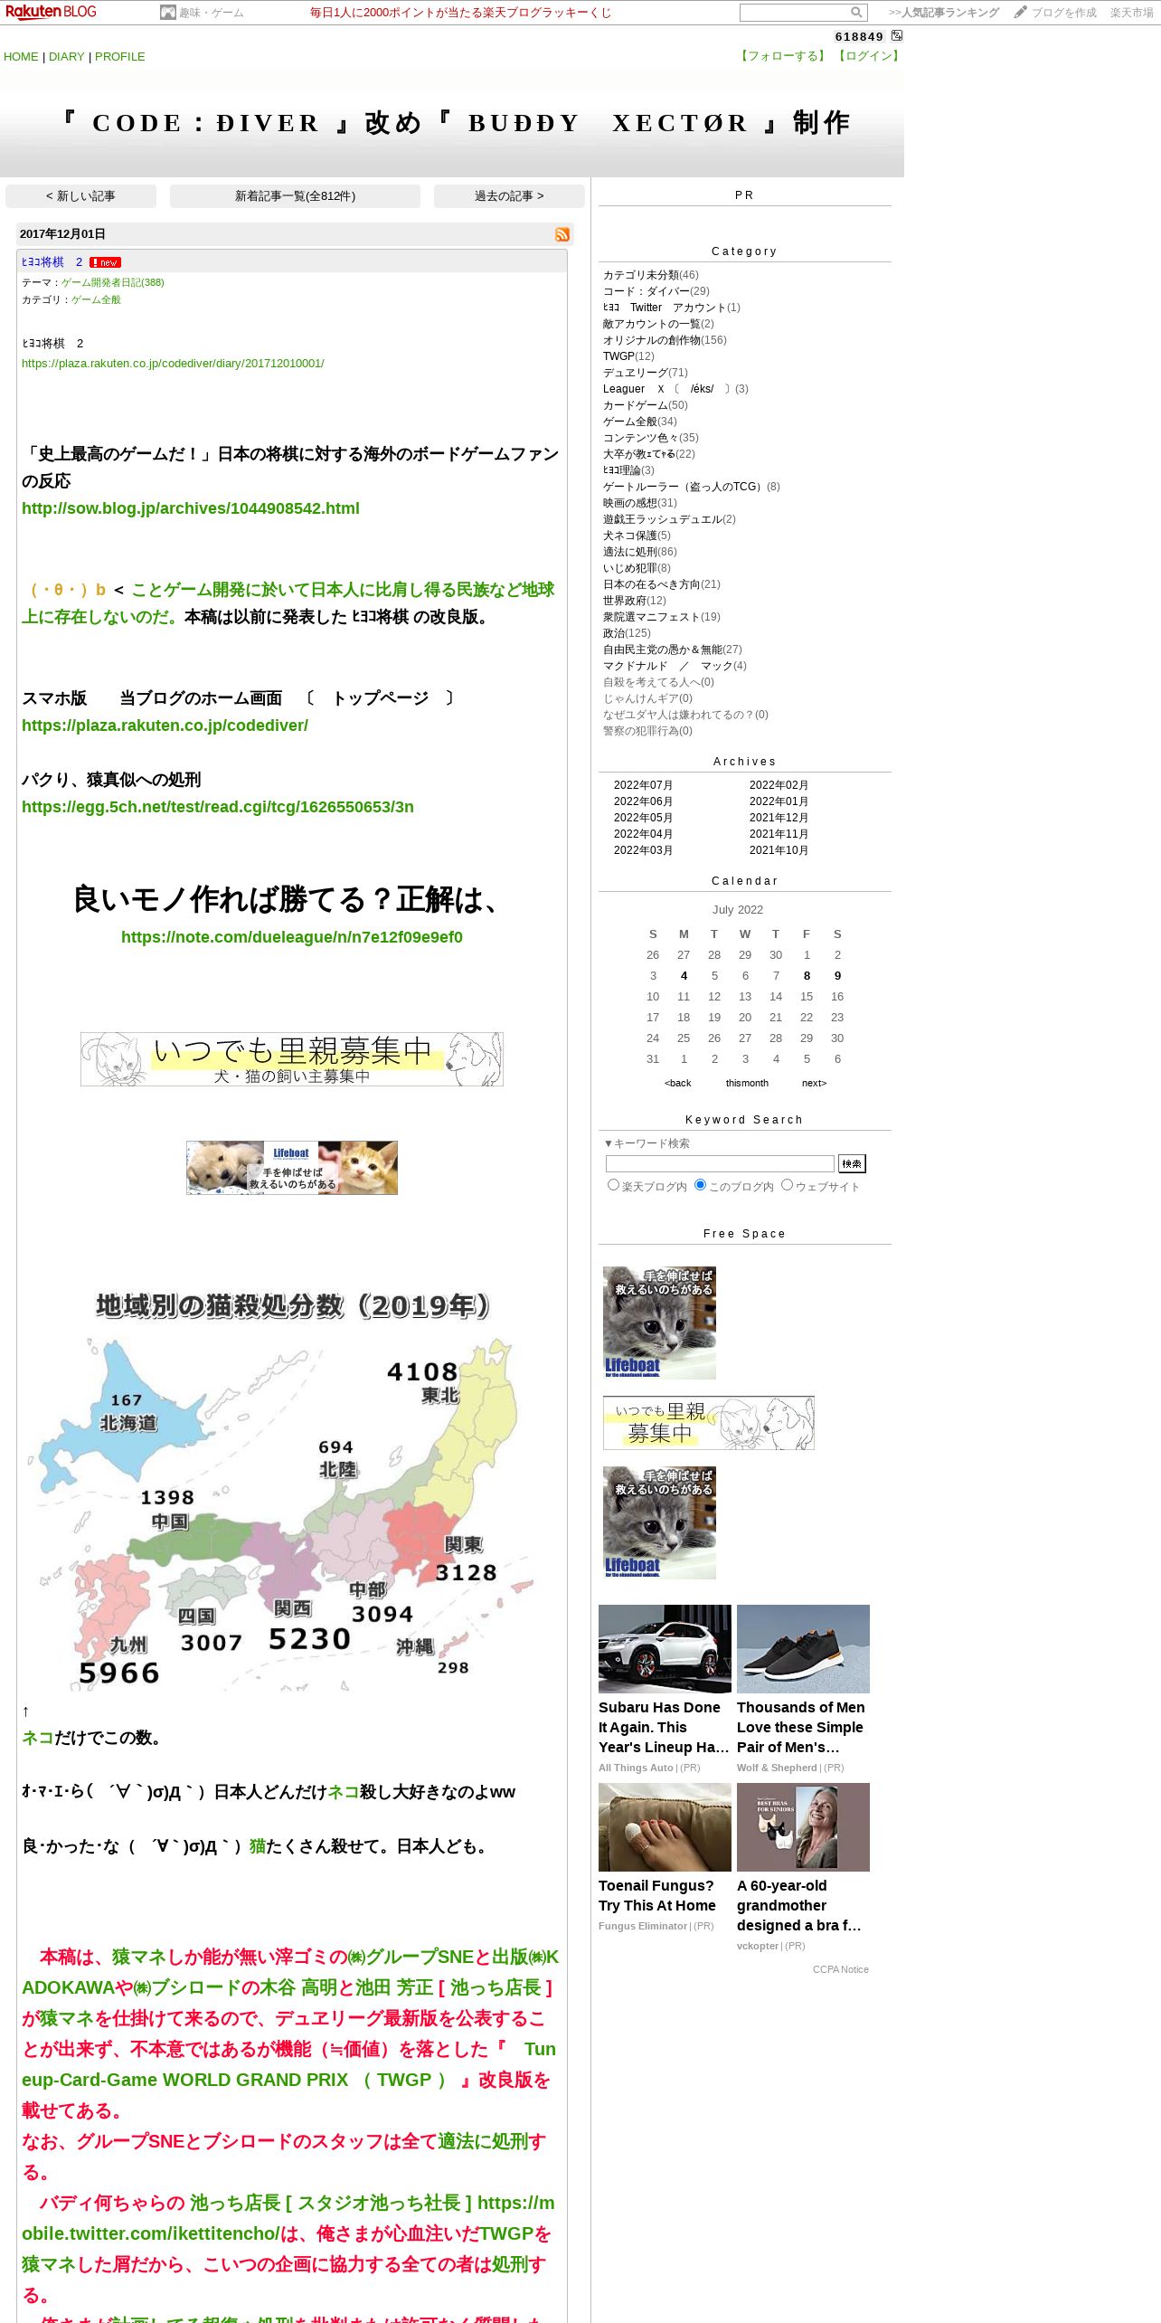Open the Toenail Fungus ad thumbnail
The width and height of the screenshot is (1161, 2323).
tap(665, 1827)
